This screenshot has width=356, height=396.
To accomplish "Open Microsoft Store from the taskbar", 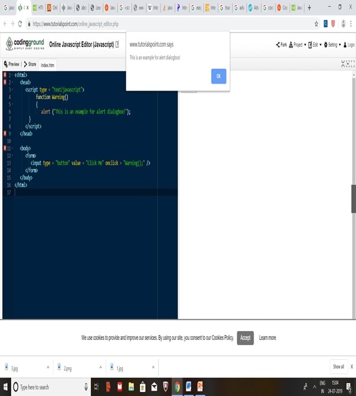I will pos(143,387).
